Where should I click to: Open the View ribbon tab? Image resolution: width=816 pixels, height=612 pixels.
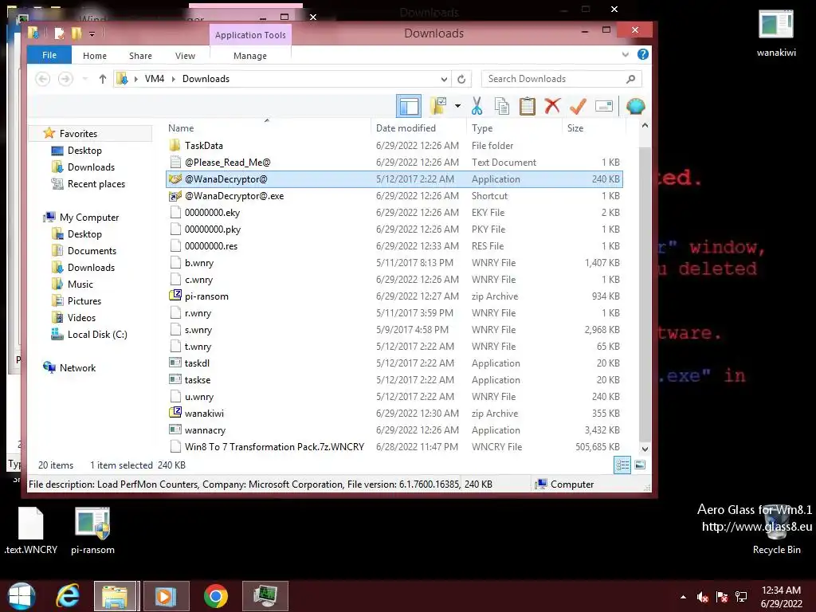[x=185, y=56]
